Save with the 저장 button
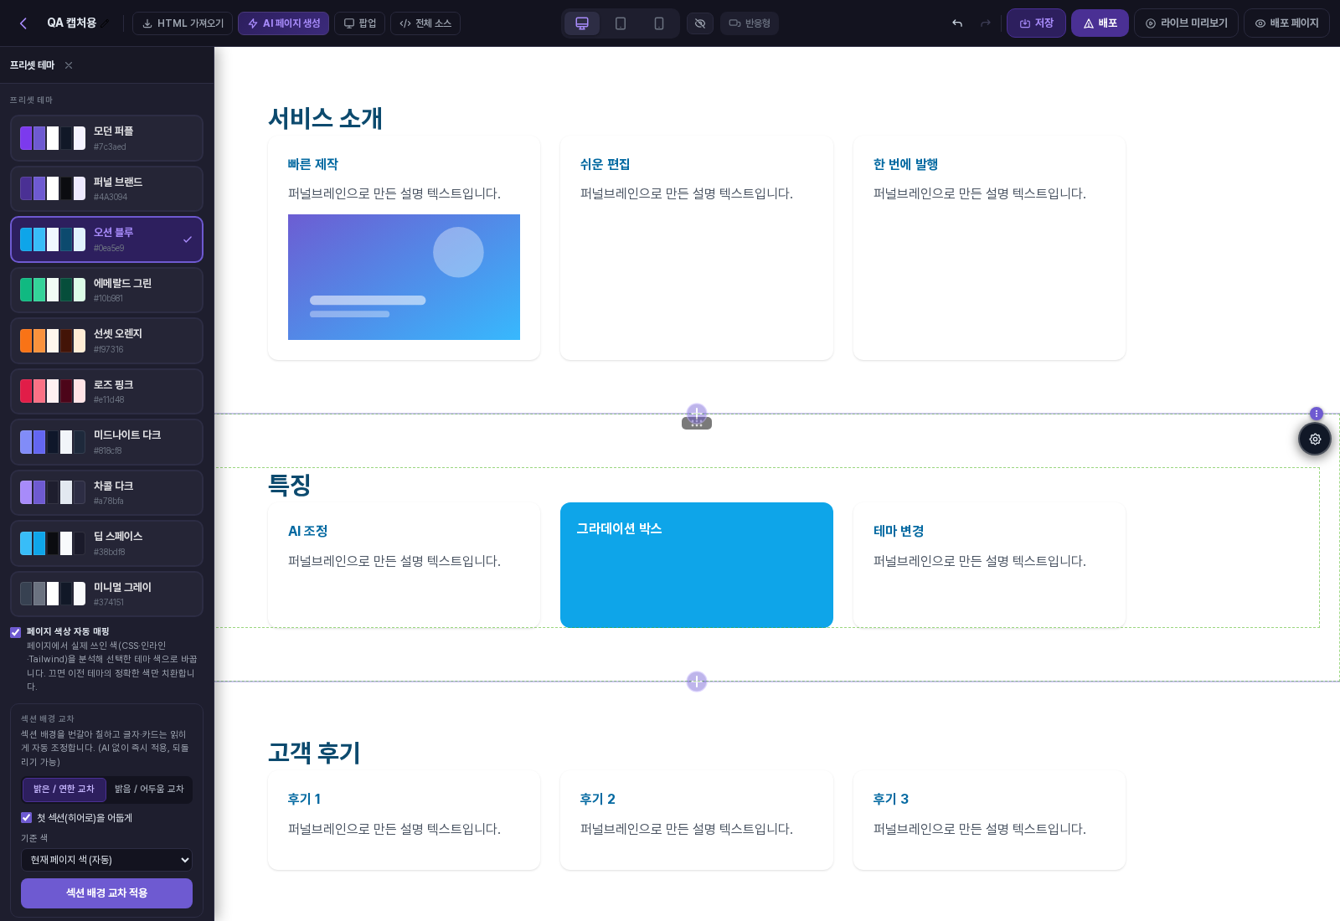Viewport: 1340px width, 921px height. pos(1036,23)
